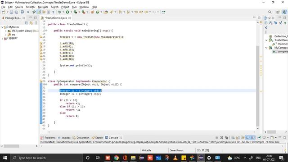Click the Open Perspective icon
288x162 pixels.
[278, 12]
